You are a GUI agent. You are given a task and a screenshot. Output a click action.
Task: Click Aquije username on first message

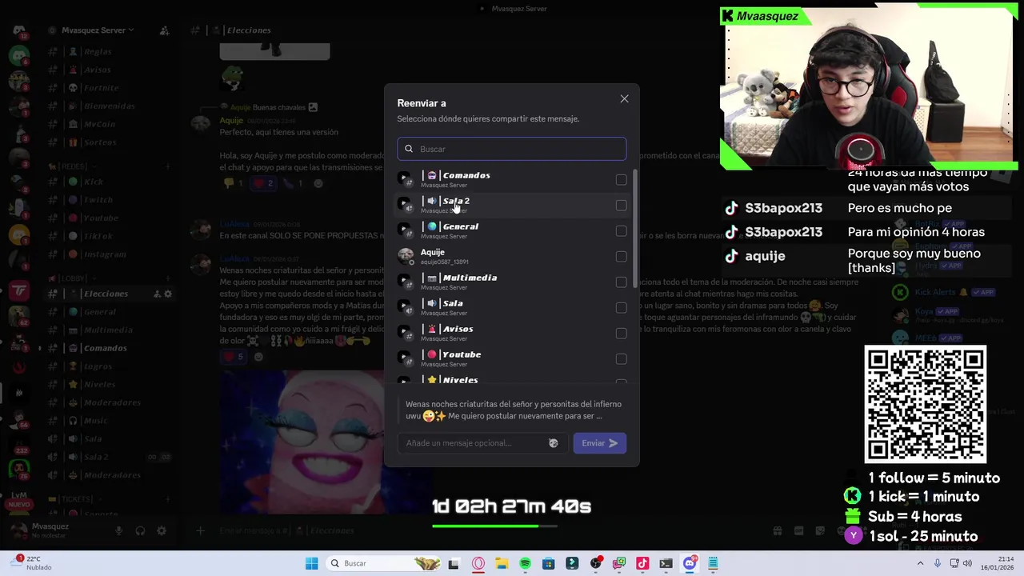[231, 121]
